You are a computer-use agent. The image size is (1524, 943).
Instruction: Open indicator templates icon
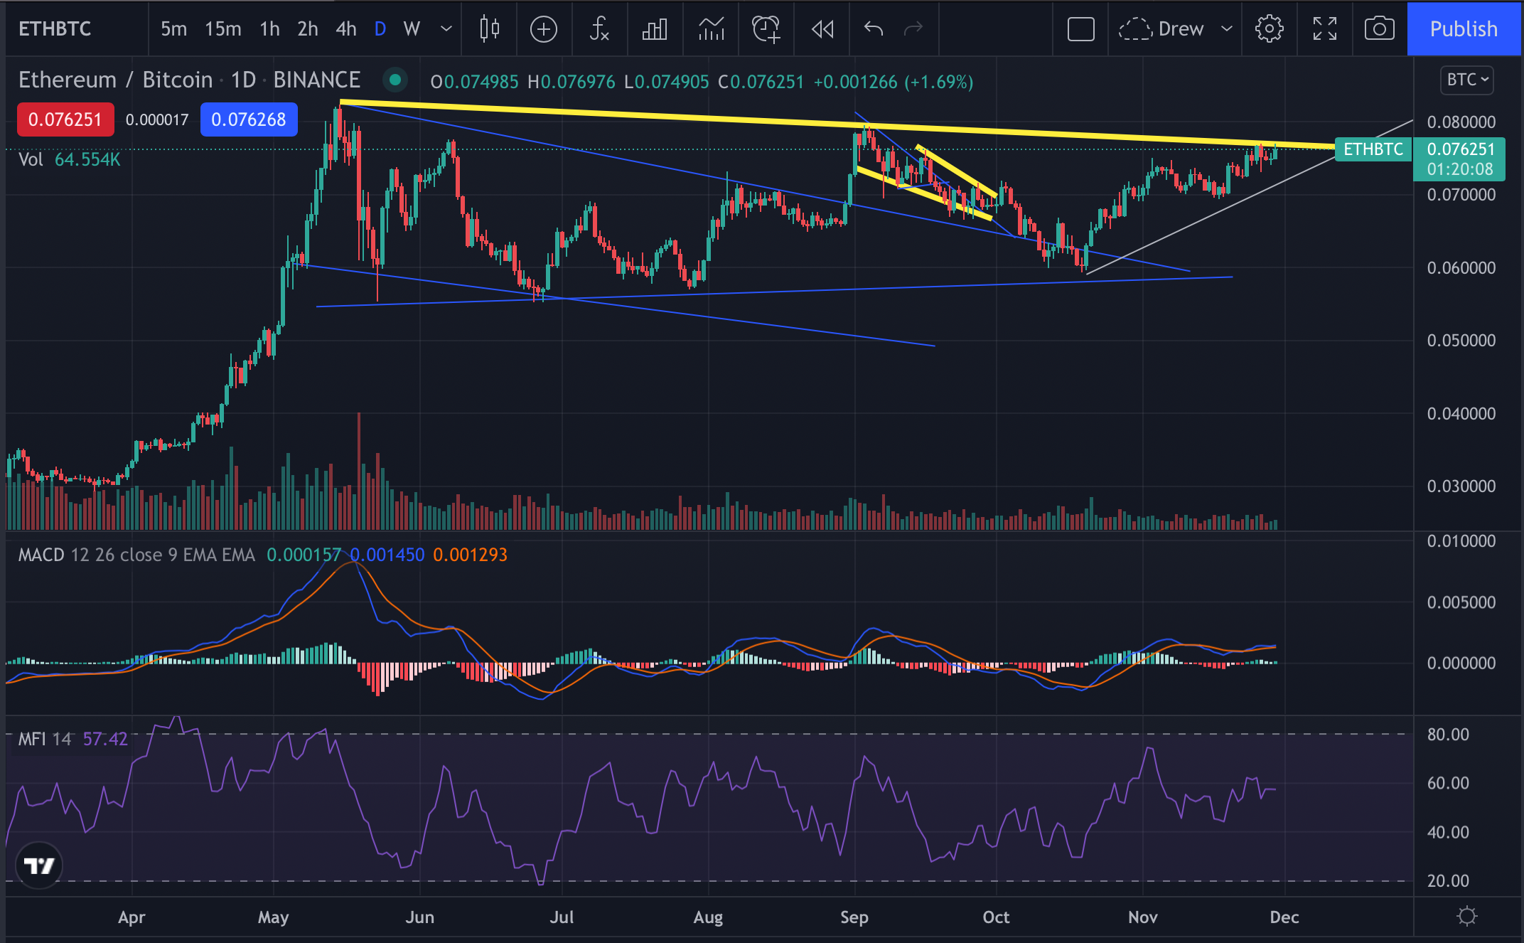pyautogui.click(x=711, y=29)
